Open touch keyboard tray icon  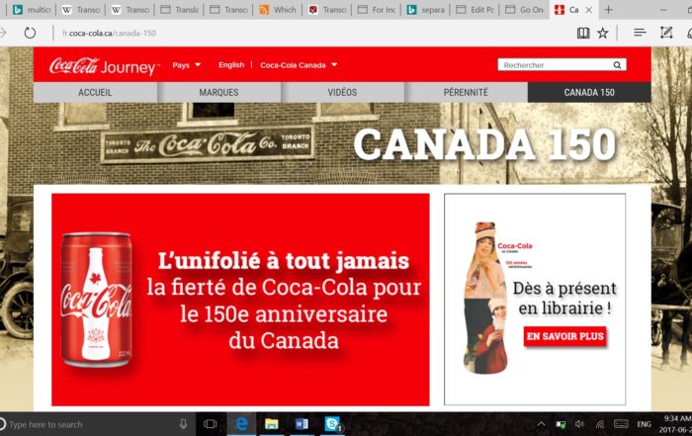point(621,424)
